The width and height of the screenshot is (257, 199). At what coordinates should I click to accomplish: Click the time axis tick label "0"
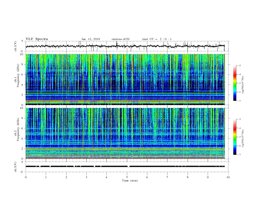26,177
